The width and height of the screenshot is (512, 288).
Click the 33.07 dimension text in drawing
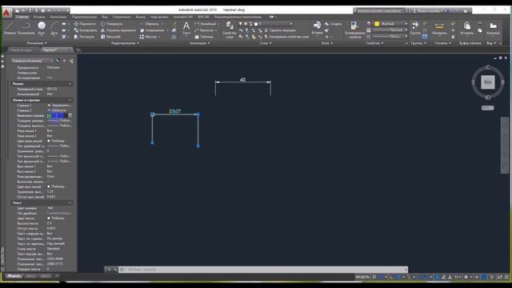(174, 111)
